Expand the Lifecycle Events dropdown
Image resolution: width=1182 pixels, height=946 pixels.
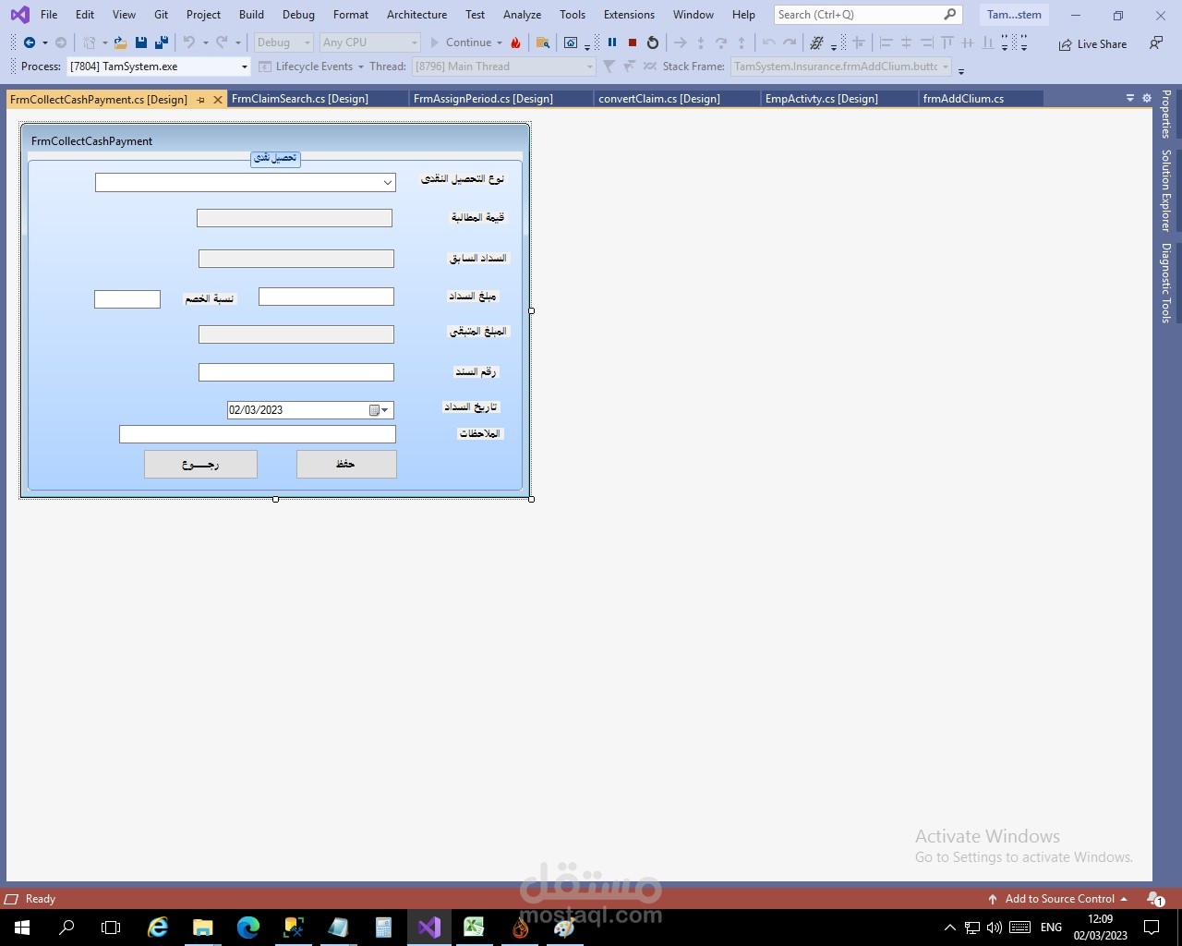coord(361,67)
